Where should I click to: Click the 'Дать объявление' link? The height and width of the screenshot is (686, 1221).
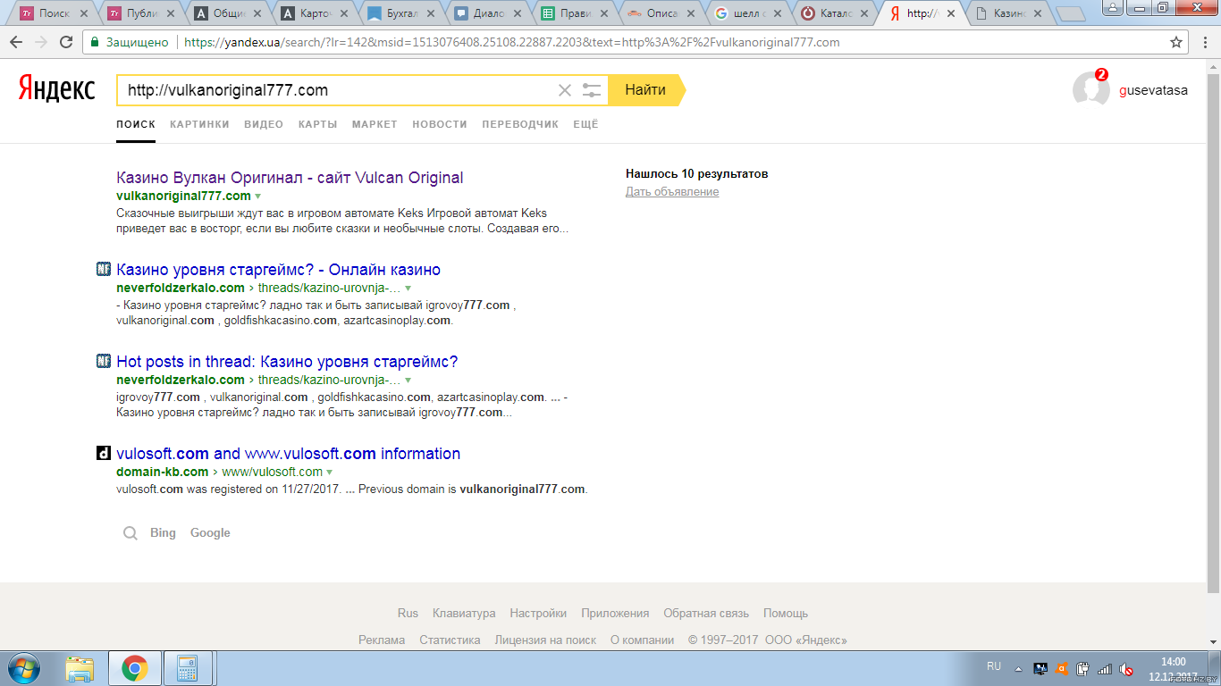672,192
